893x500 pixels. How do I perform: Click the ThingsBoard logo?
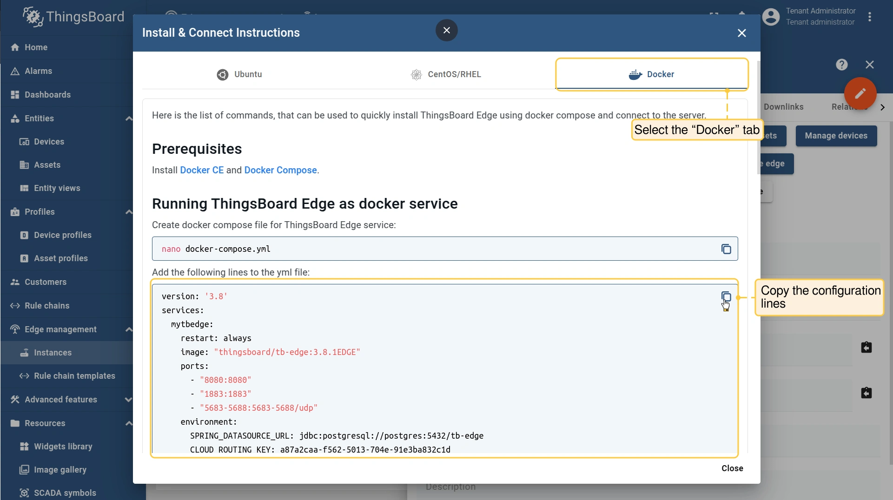(x=74, y=17)
